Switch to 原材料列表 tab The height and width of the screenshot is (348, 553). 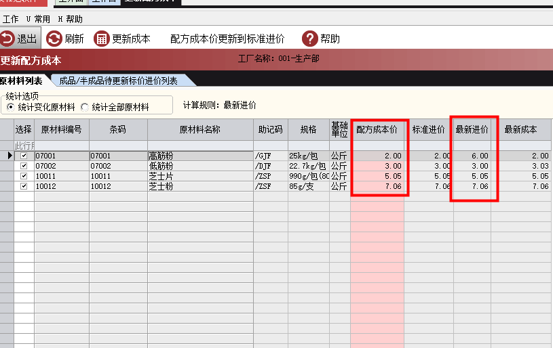(x=21, y=81)
